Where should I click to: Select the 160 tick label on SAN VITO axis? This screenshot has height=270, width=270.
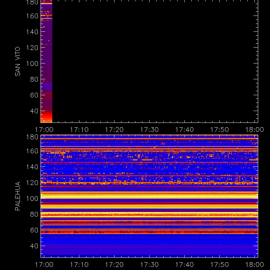pos(32,16)
